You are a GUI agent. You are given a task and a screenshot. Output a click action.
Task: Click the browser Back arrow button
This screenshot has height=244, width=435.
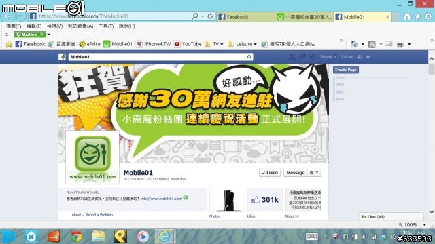click(x=7, y=16)
